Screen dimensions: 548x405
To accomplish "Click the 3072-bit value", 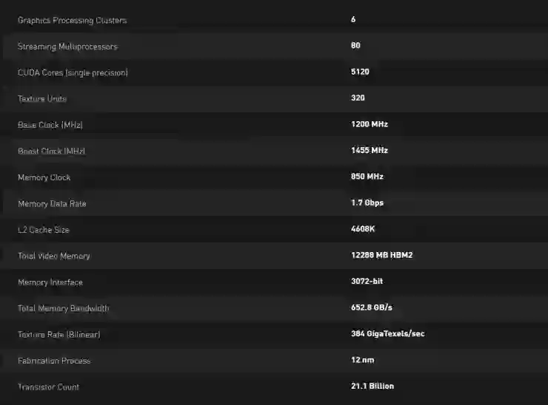I will (367, 281).
